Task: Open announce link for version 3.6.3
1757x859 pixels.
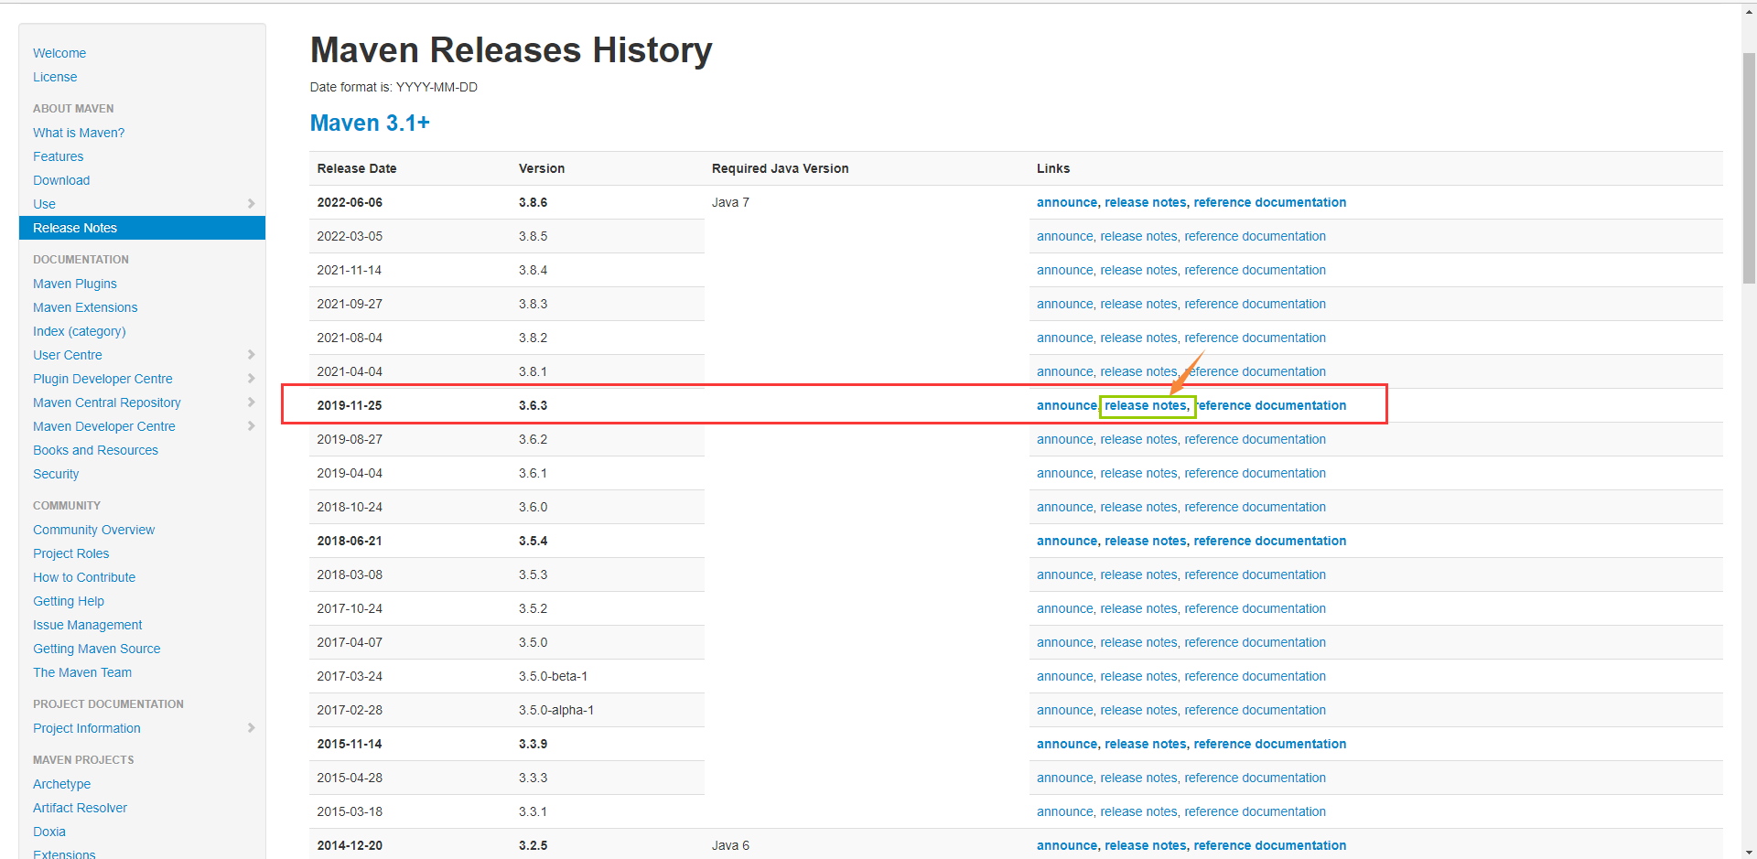Action: (1066, 405)
